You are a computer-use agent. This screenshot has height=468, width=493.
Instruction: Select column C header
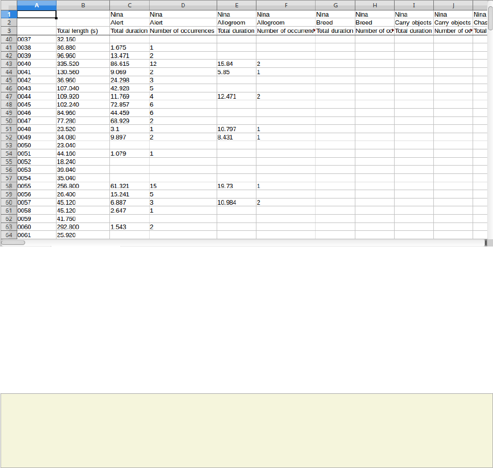pyautogui.click(x=130, y=5)
